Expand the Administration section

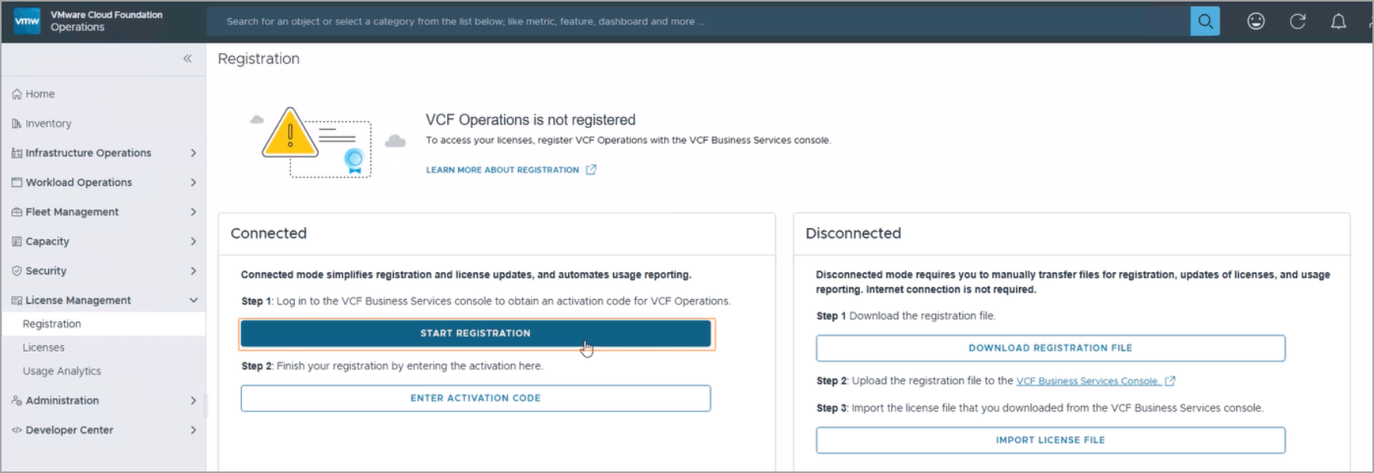(193, 400)
